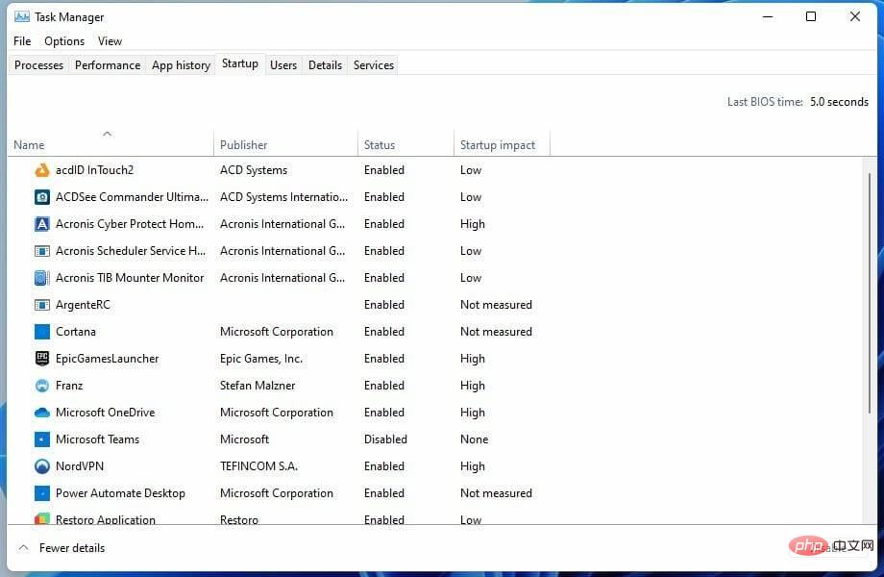884x577 pixels.
Task: Click the Acronis TIB Mounter Monitor icon
Action: 42,278
